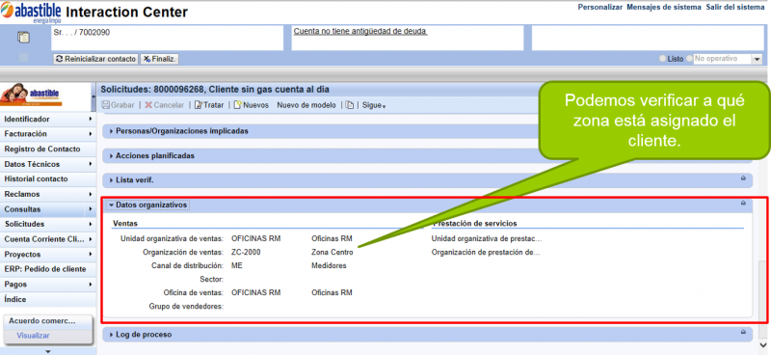Click the Tratar edit icon
This screenshot has width=771, height=355.
pyautogui.click(x=199, y=105)
